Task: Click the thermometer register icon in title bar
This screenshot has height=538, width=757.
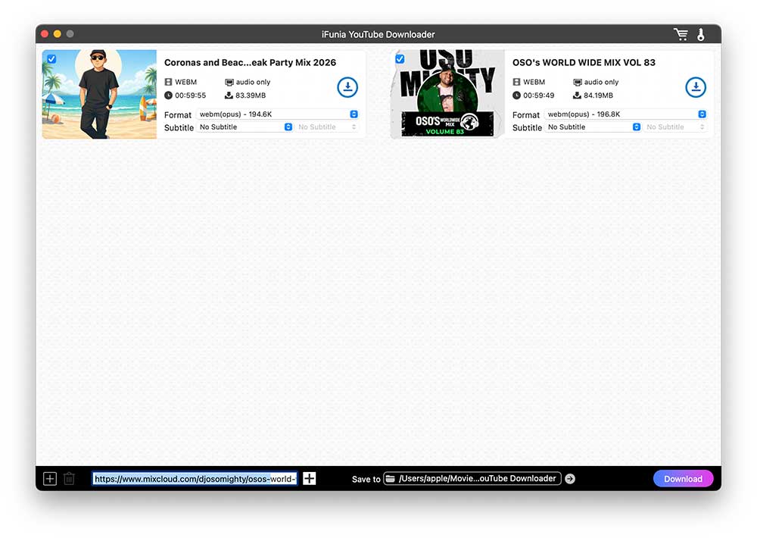Action: coord(701,34)
